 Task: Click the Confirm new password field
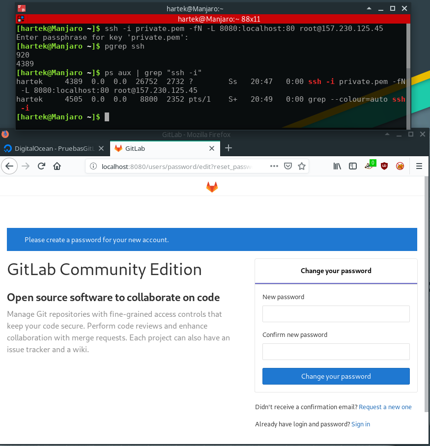pyautogui.click(x=336, y=352)
